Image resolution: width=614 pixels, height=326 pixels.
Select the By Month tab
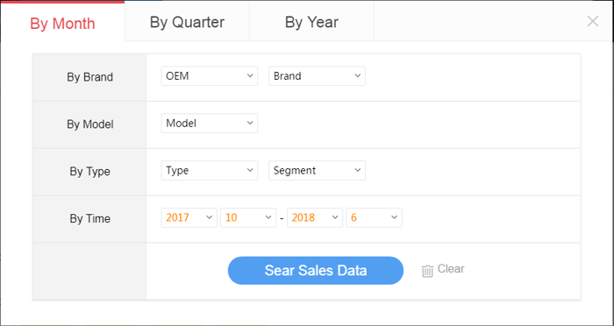62,22
